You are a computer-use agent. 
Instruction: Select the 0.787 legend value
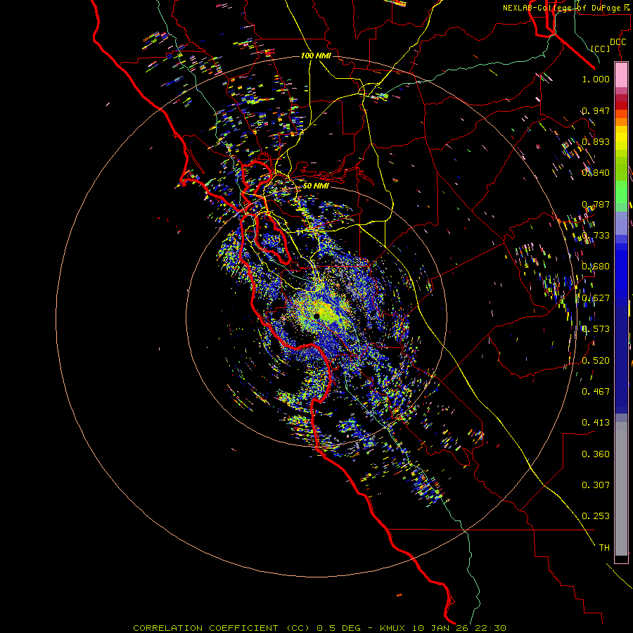[596, 204]
